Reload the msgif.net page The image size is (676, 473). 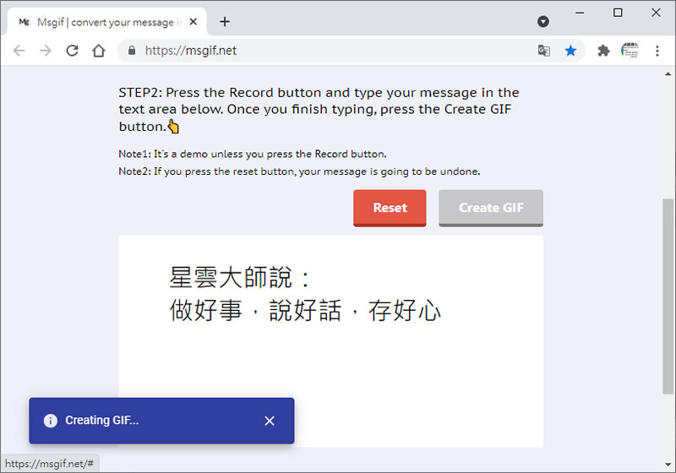72,51
